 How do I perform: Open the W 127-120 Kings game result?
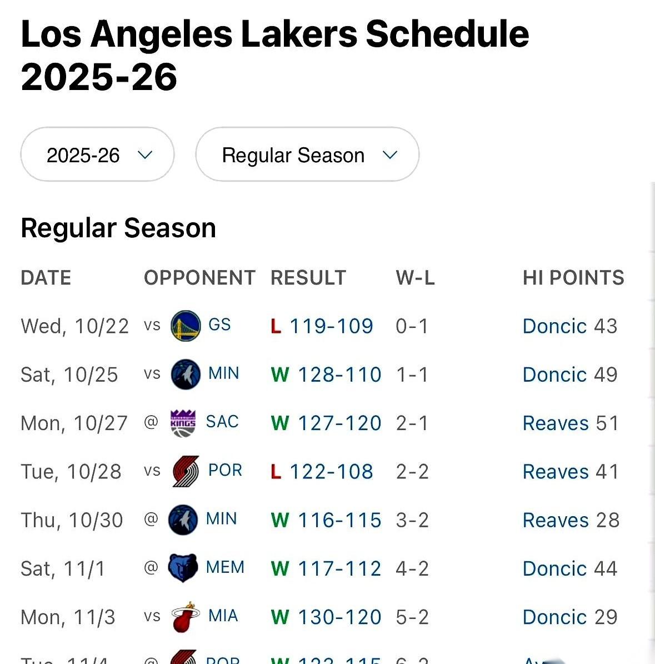(339, 423)
